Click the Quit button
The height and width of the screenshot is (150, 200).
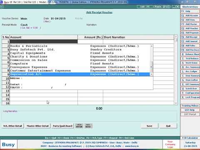168,126
